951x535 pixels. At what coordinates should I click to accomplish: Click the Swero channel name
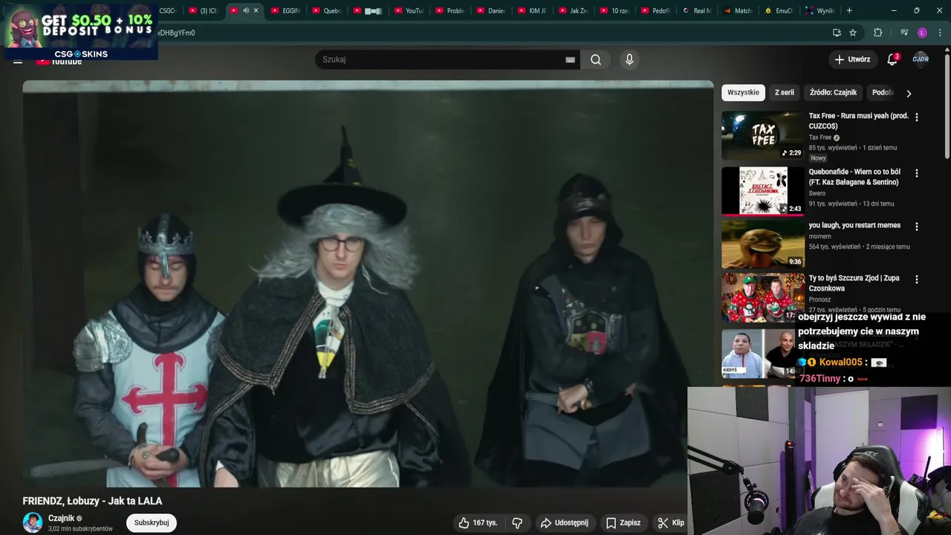pyautogui.click(x=817, y=193)
